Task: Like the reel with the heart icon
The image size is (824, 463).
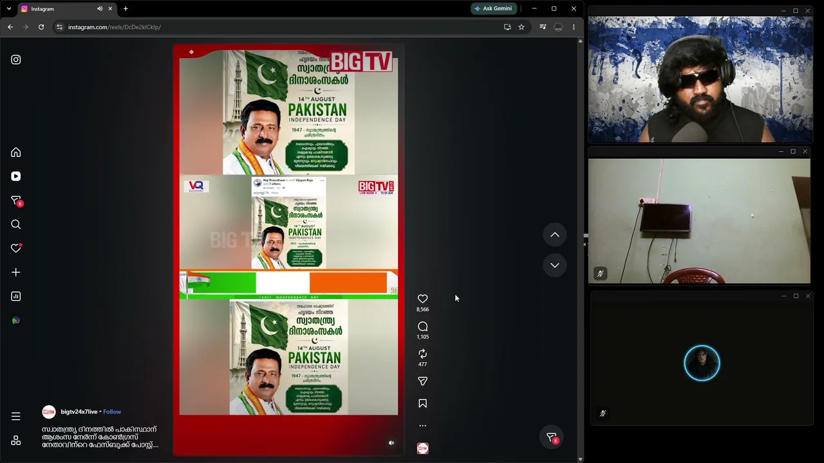Action: pyautogui.click(x=422, y=299)
